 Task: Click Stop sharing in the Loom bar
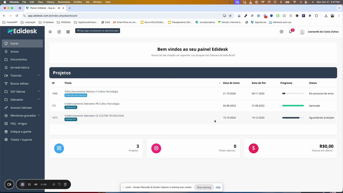tap(204, 187)
